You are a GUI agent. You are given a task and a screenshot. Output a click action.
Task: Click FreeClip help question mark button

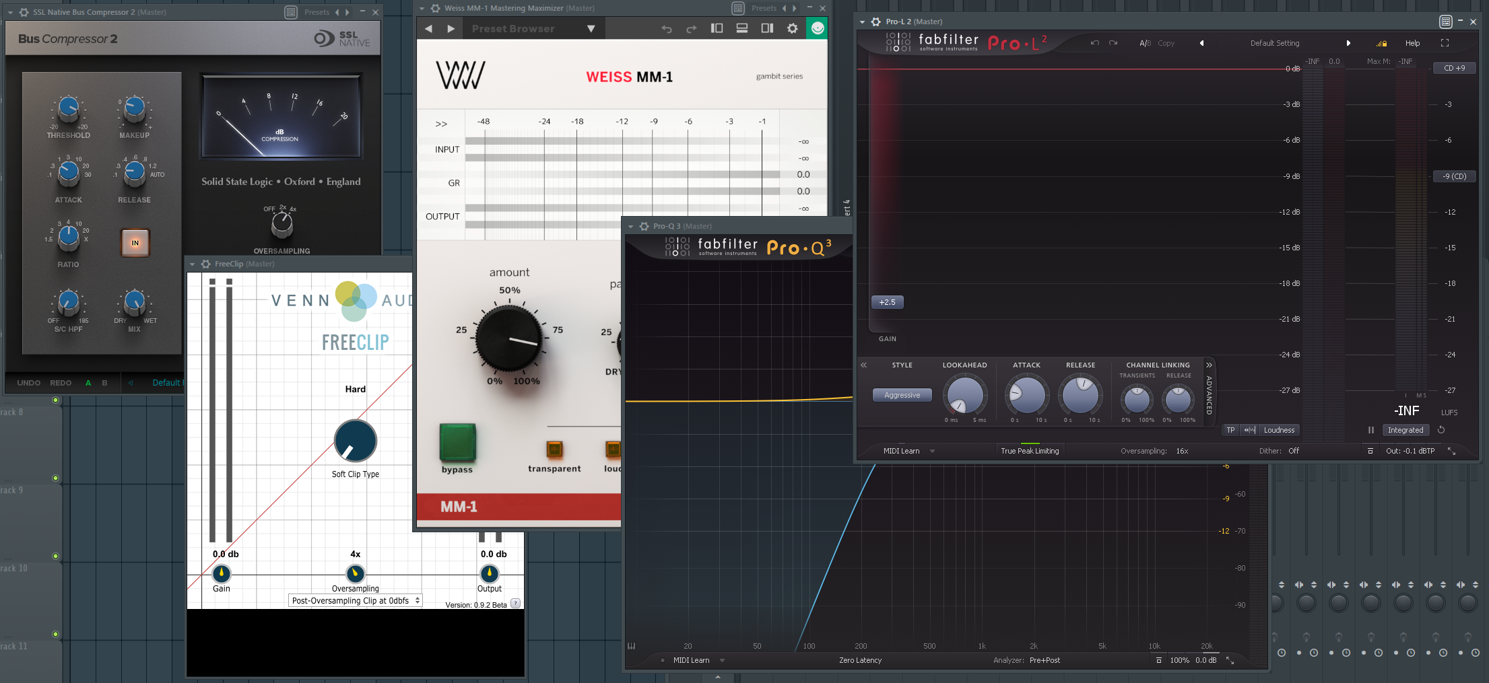pos(515,603)
